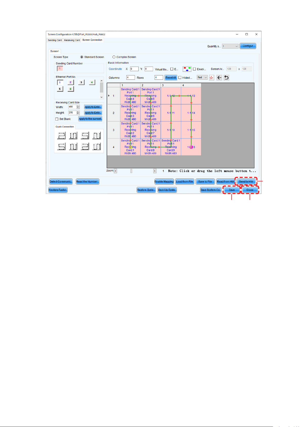This screenshot has width=302, height=427.
Task: Select Ethernet port number 5
Action: coord(60,89)
